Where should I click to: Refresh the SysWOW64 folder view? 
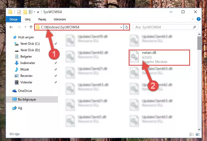(127, 27)
